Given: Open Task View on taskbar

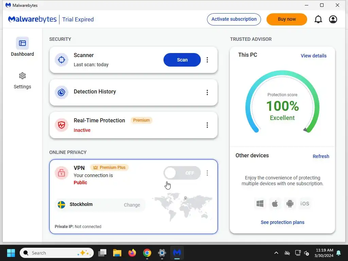Looking at the screenshot, I should point(102,253).
